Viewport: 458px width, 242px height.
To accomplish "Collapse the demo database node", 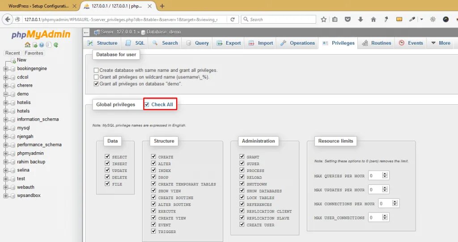I will click(5, 94).
